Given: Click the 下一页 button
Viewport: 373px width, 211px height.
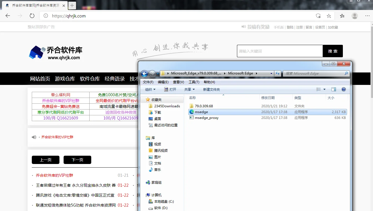Looking at the screenshot, I should (x=77, y=160).
